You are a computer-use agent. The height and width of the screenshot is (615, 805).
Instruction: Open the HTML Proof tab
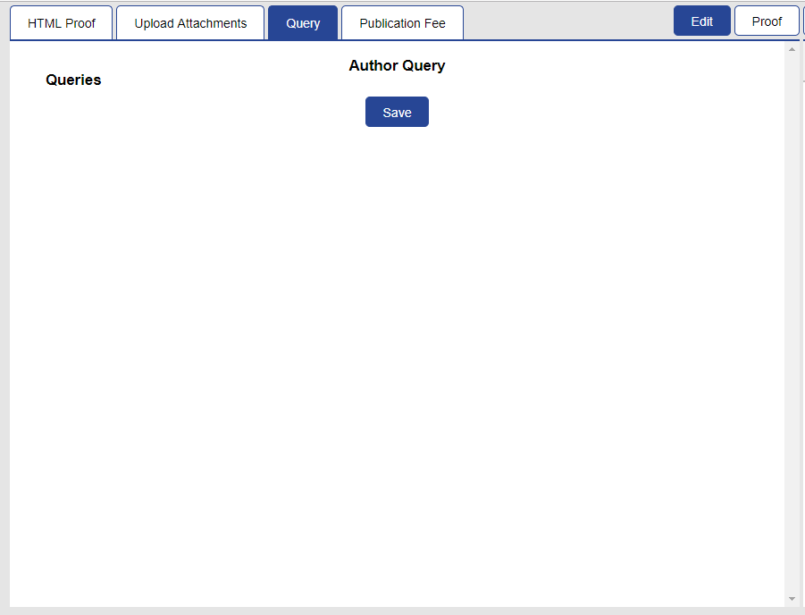click(61, 23)
